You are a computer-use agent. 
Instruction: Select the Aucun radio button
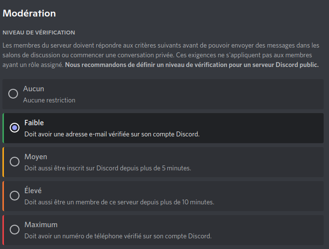tap(13, 94)
